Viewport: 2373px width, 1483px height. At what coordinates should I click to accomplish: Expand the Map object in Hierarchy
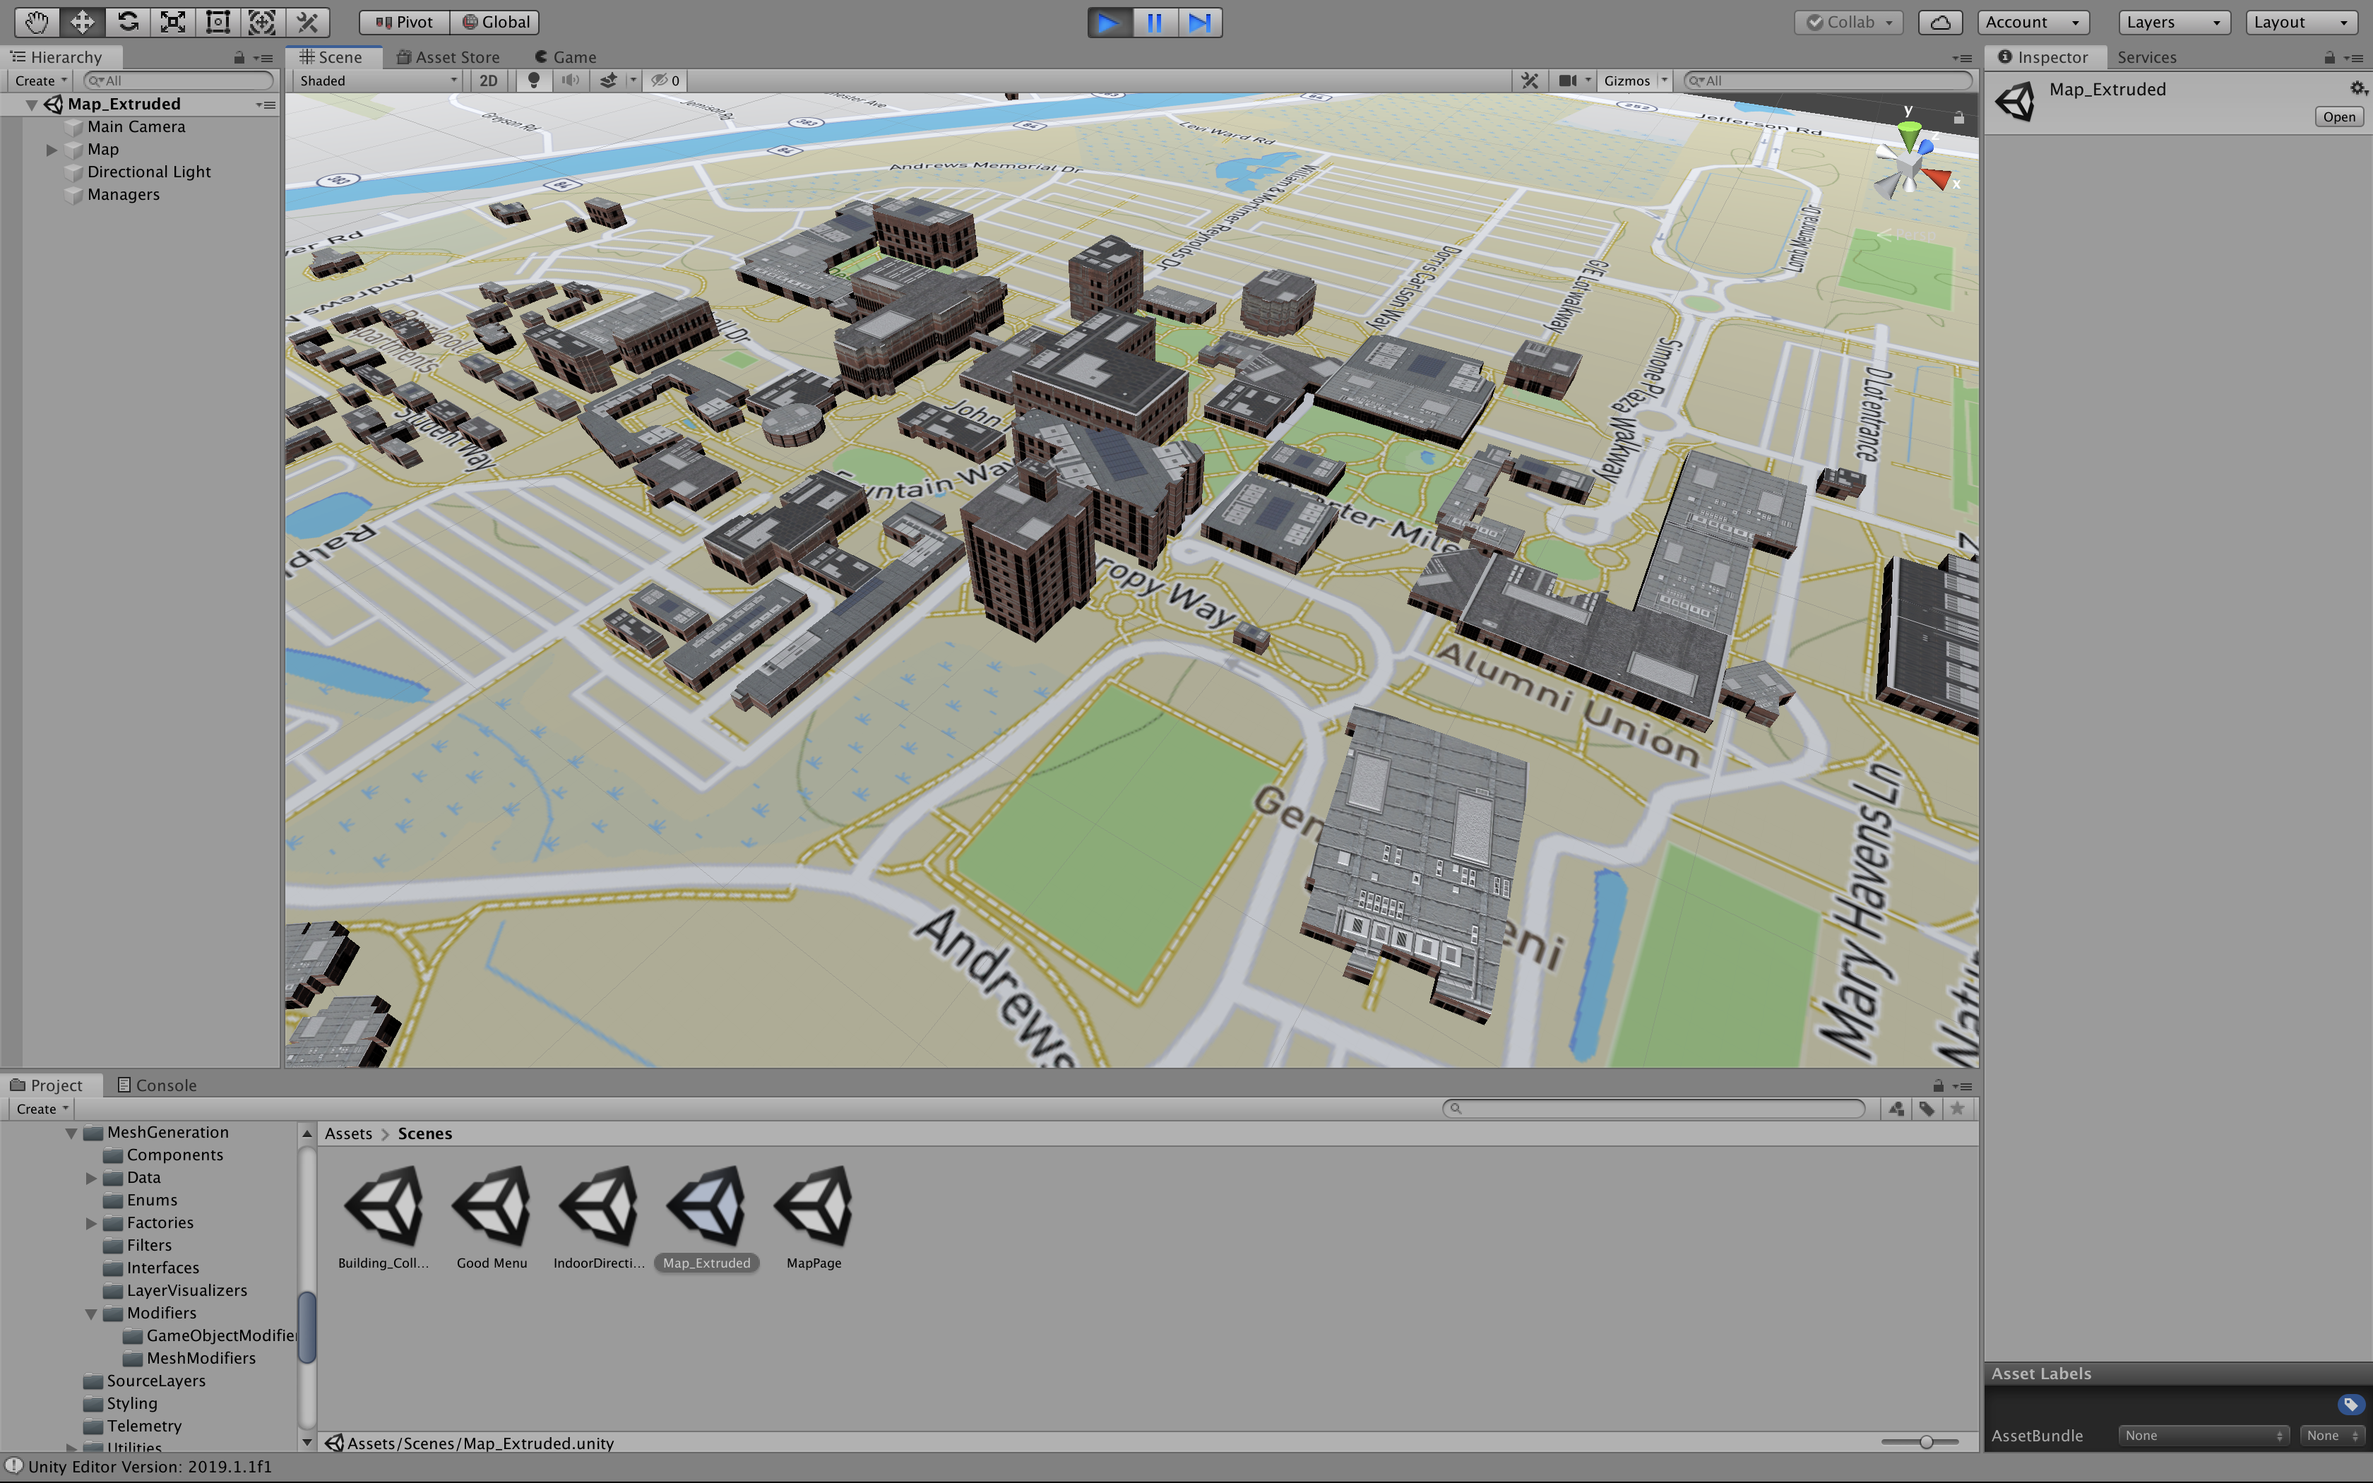[52, 149]
